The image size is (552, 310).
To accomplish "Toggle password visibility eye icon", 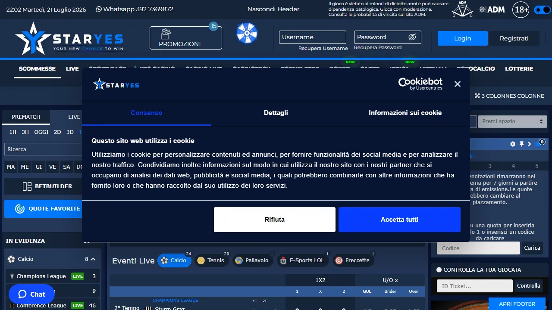I will pyautogui.click(x=412, y=37).
